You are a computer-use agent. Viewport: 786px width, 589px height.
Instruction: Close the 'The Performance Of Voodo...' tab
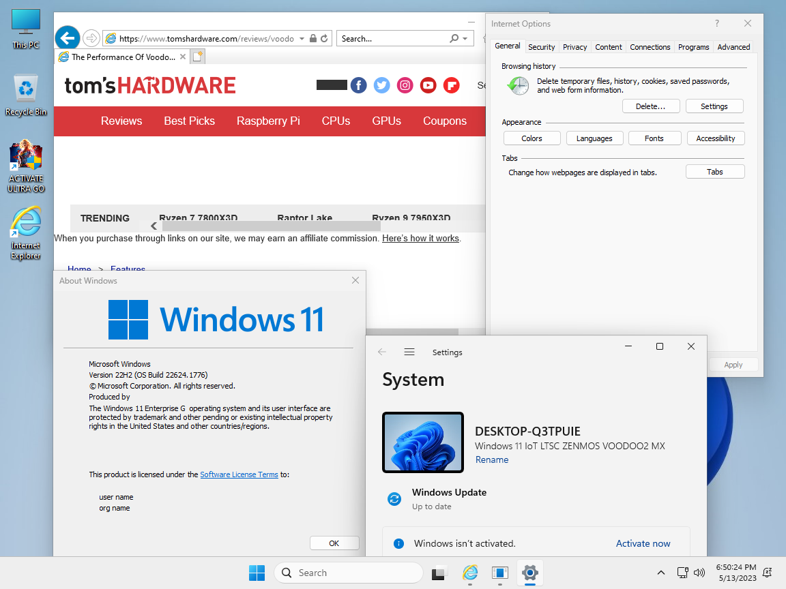pyautogui.click(x=183, y=57)
